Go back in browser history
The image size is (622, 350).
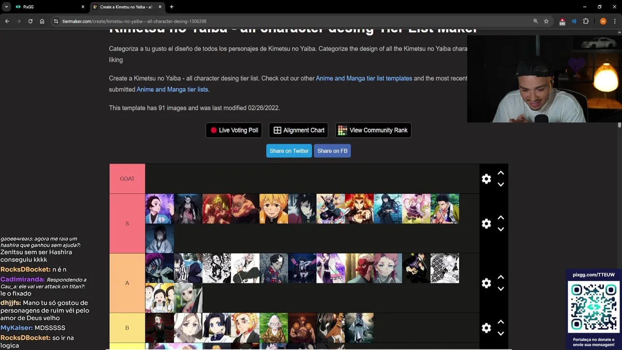pos(7,21)
